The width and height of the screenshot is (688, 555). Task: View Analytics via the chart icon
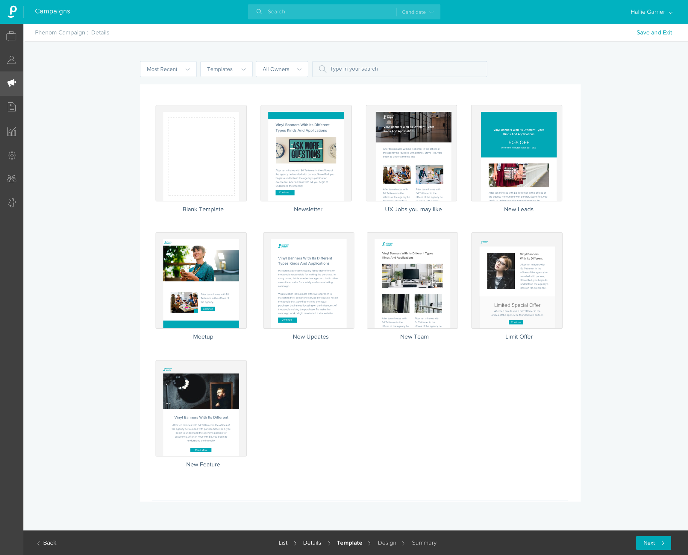pos(11,131)
